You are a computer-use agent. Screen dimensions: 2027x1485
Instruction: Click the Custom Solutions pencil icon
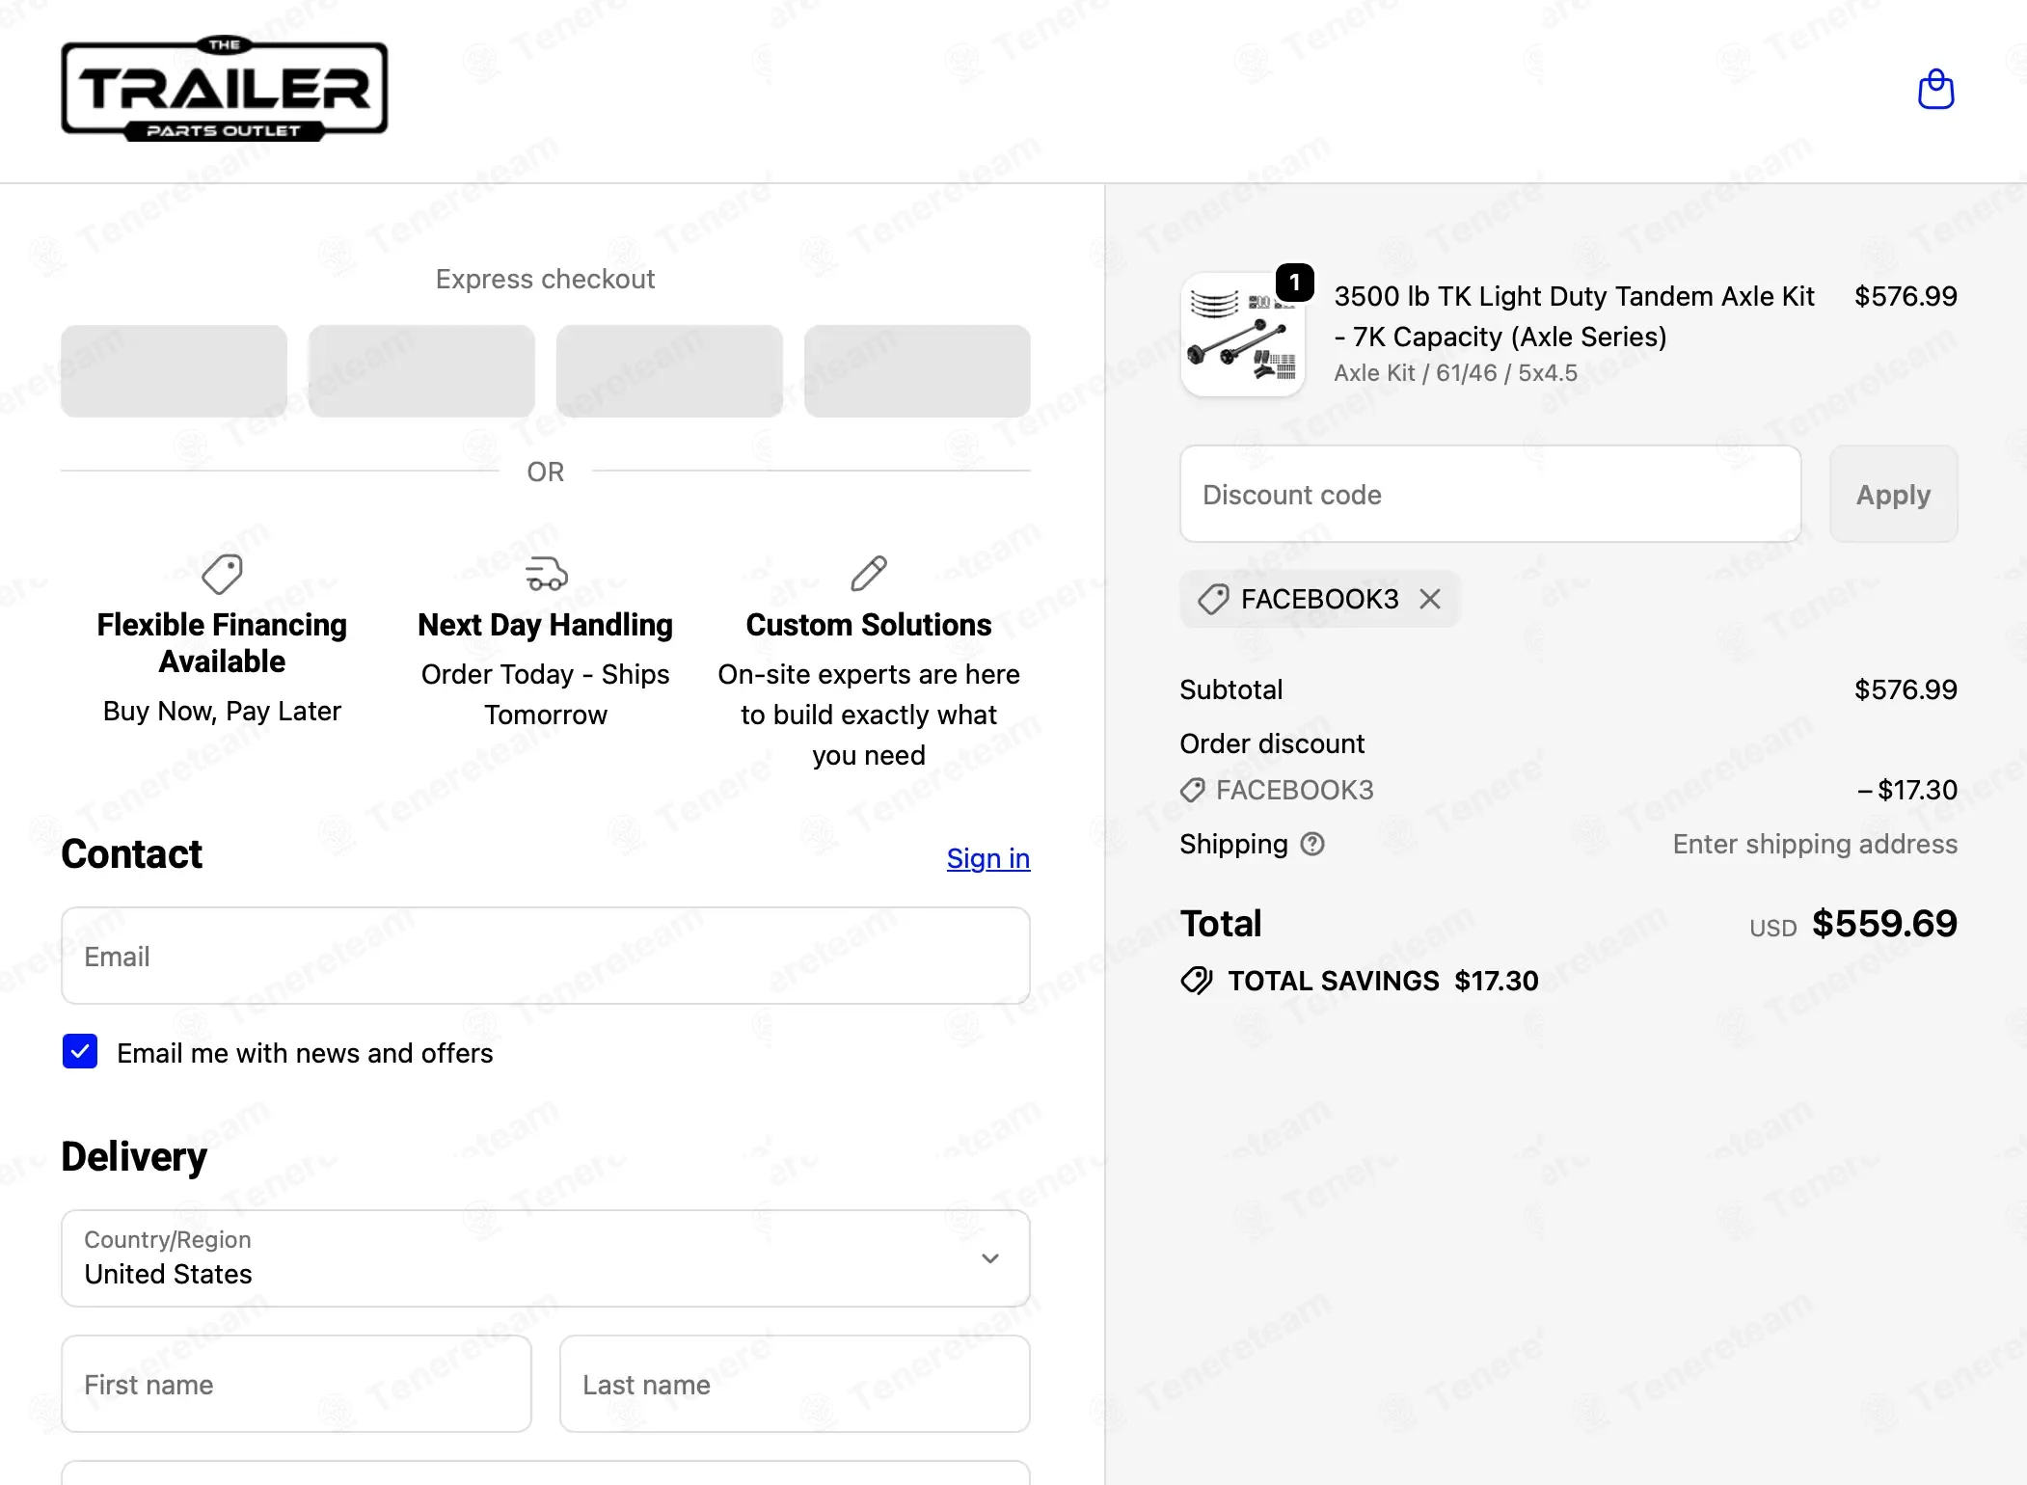[x=869, y=574]
